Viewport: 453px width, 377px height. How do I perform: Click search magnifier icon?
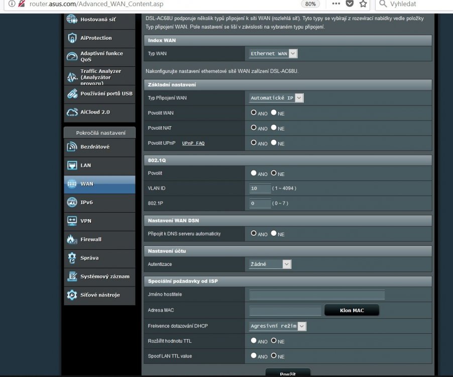383,4
